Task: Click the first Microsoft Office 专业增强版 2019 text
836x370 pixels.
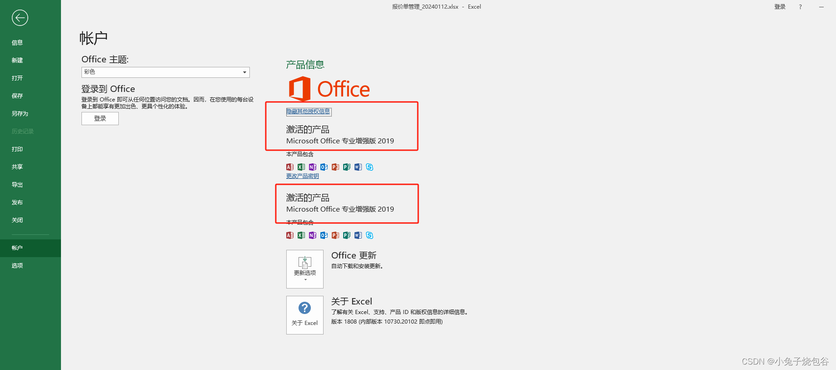Action: [x=340, y=141]
